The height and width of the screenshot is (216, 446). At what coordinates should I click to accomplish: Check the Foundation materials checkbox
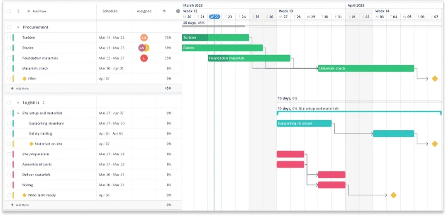[x=9, y=58]
